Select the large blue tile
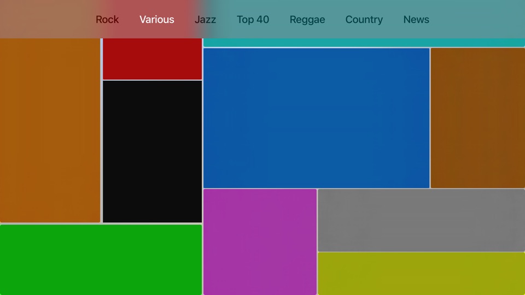Viewport: 525px width, 295px height. click(316, 117)
